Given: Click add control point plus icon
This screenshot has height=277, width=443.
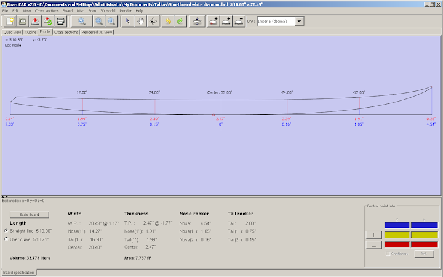Looking at the screenshot, I should pos(226,21).
